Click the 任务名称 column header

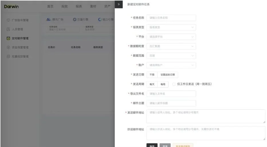[76, 47]
